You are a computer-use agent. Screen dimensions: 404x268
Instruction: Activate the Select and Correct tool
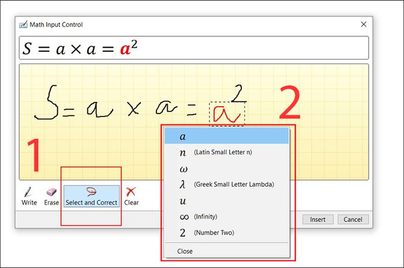91,196
